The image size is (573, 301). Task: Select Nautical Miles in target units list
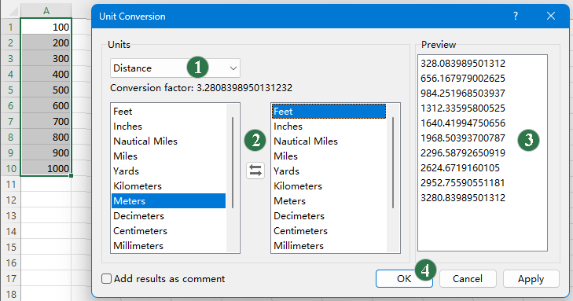click(329, 141)
